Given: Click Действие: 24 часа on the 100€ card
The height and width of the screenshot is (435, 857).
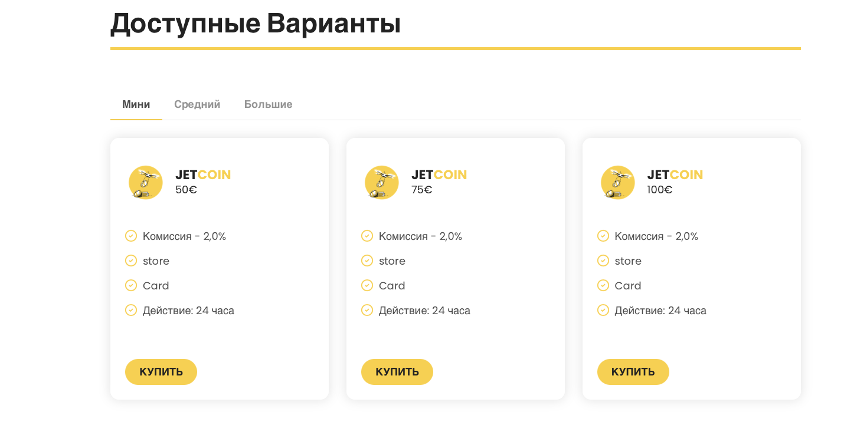Looking at the screenshot, I should (x=660, y=311).
